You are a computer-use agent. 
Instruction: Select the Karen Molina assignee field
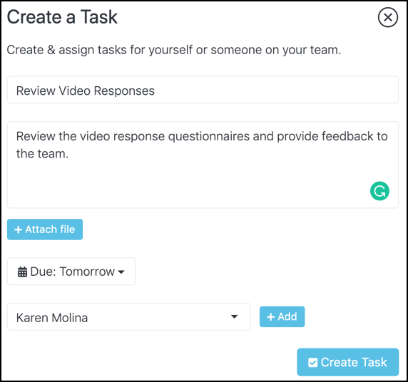pyautogui.click(x=129, y=316)
